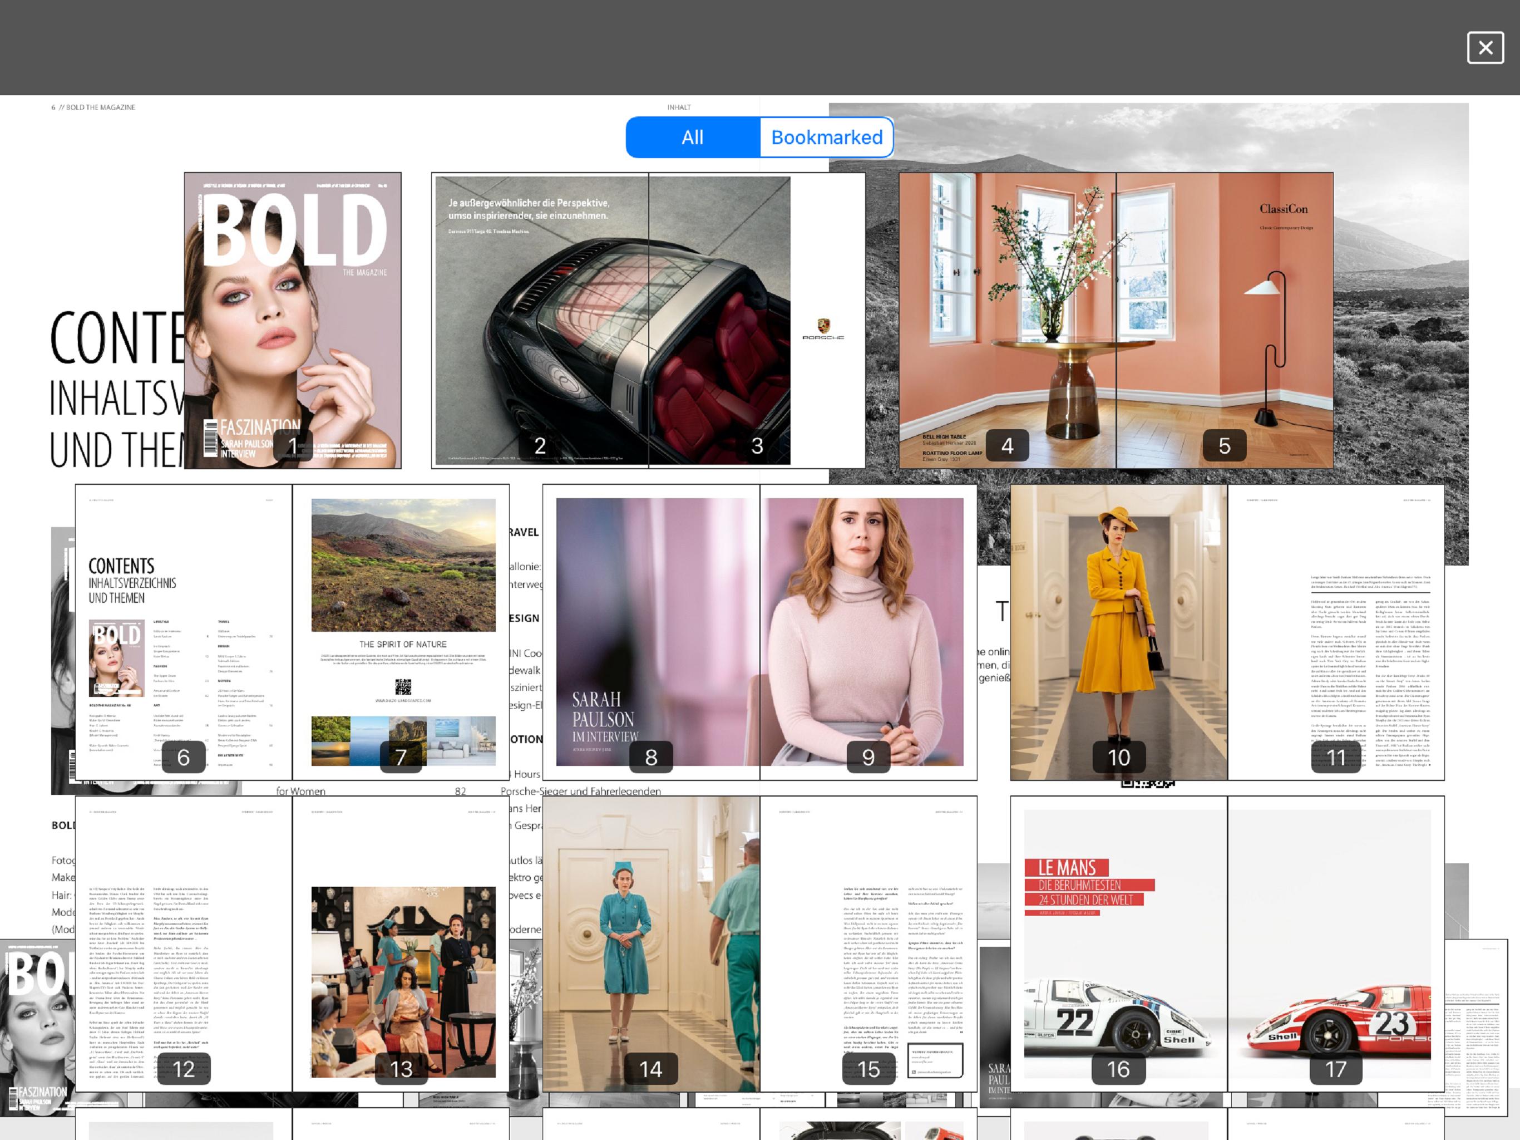Open page 8 Sarah Paulson im Interview thumbnail
The height and width of the screenshot is (1140, 1520).
coord(652,632)
